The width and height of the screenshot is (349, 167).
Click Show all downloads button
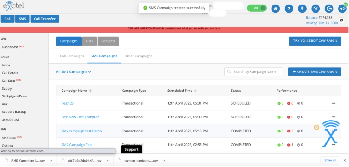coord(330,160)
